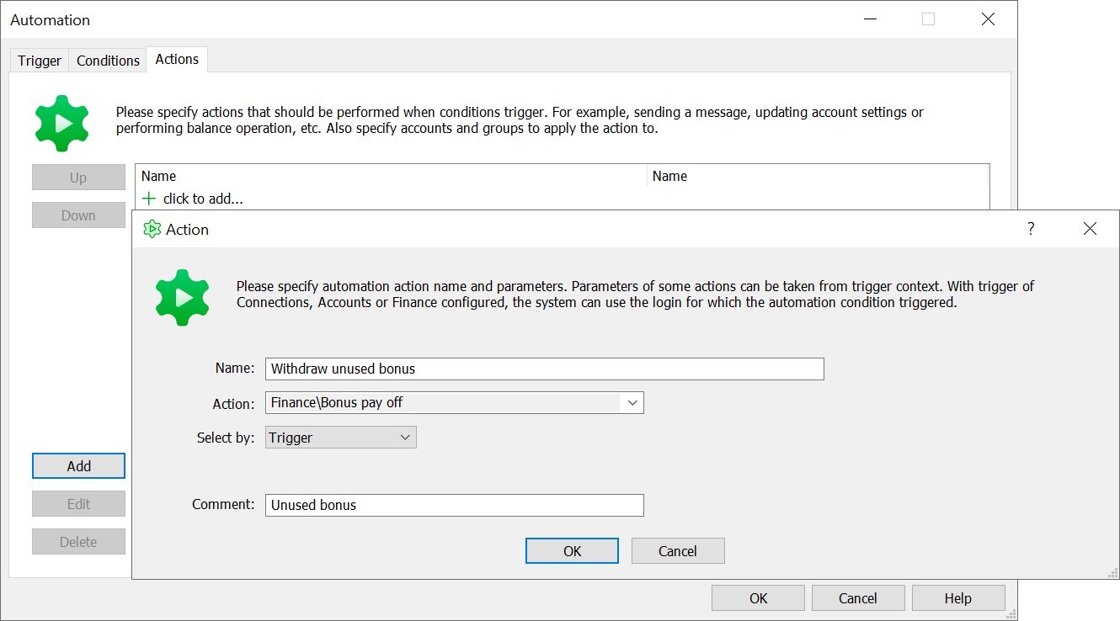
Task: Open the Conditions tab
Action: click(x=108, y=61)
